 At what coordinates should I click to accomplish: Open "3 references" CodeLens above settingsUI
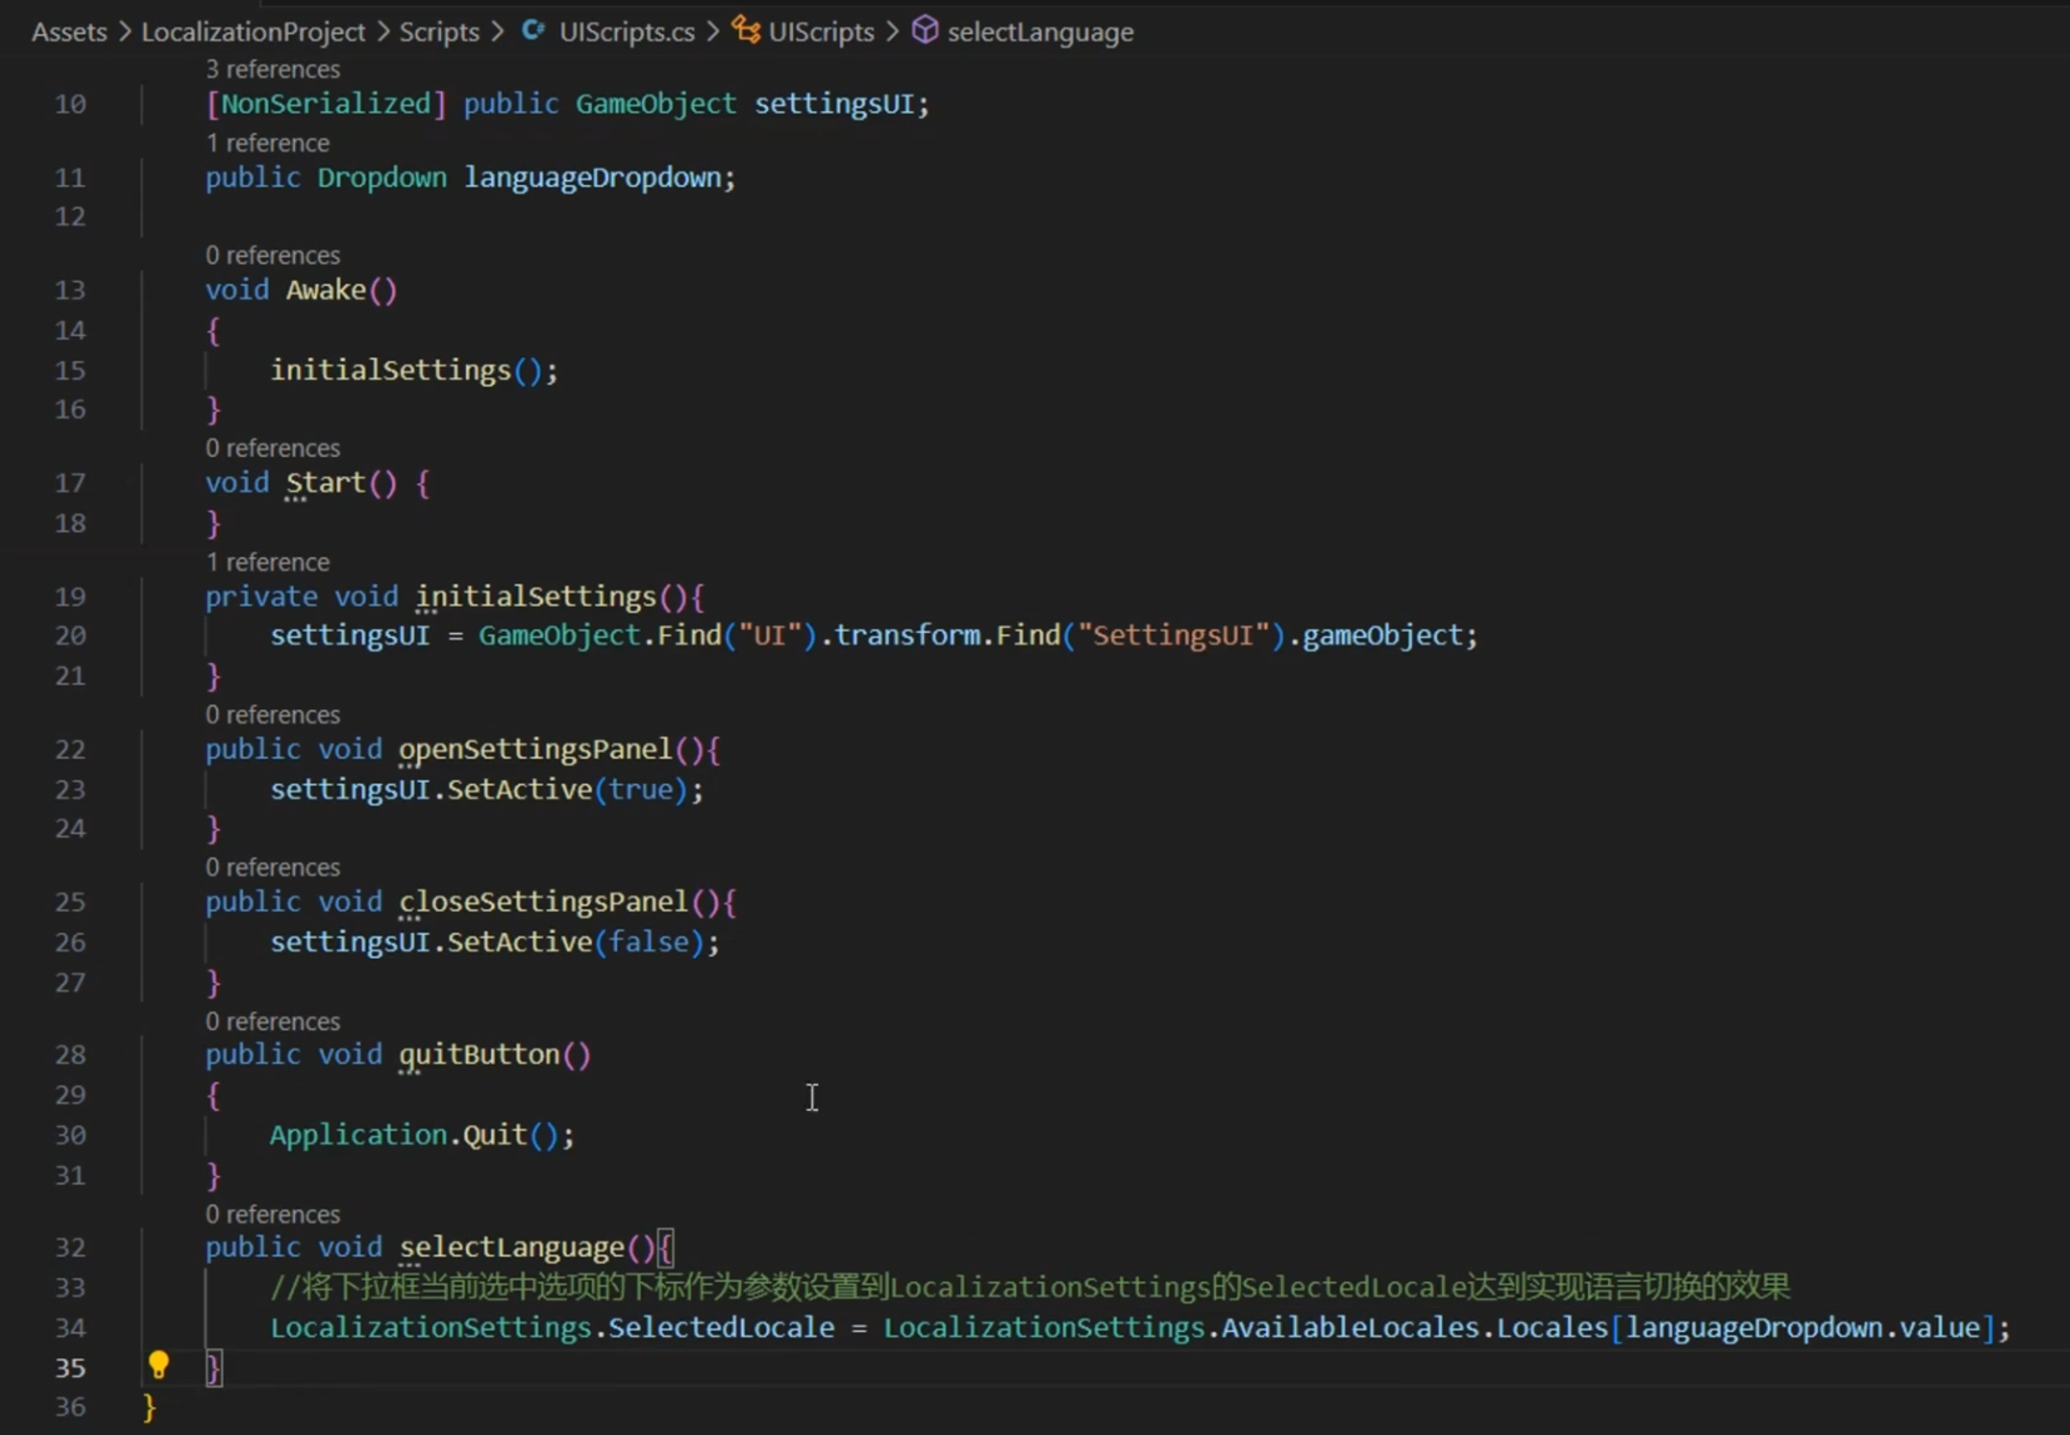272,70
